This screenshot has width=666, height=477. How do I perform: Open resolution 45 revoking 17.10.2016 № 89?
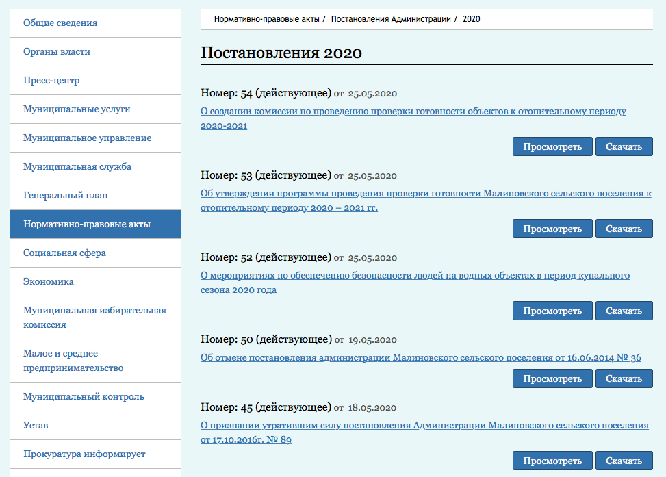pyautogui.click(x=425, y=433)
